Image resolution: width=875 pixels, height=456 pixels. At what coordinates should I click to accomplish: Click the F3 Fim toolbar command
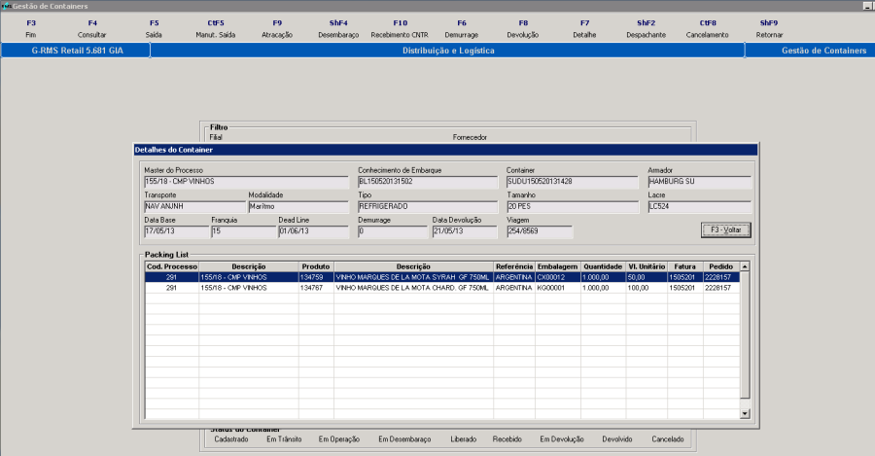(31, 28)
